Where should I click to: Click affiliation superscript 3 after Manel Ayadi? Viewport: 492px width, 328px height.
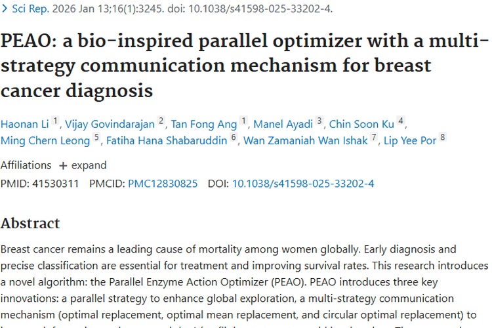[x=319, y=121]
